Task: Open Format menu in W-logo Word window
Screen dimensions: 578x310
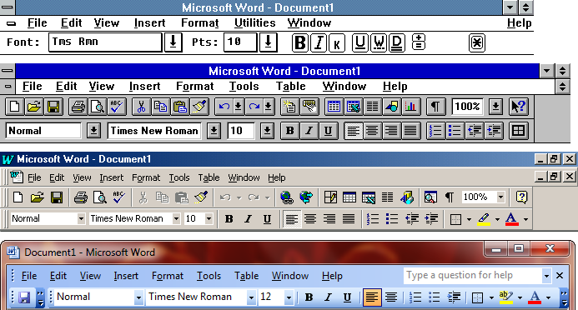Action: pyautogui.click(x=146, y=177)
